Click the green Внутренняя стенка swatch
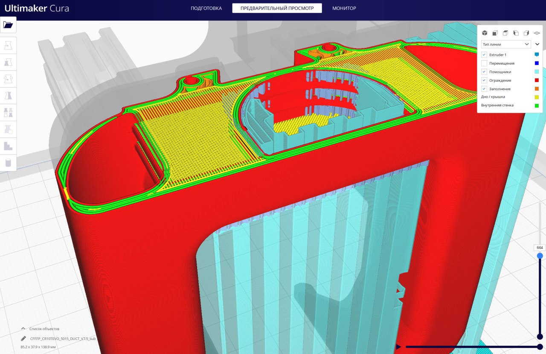The image size is (546, 354). tap(537, 105)
